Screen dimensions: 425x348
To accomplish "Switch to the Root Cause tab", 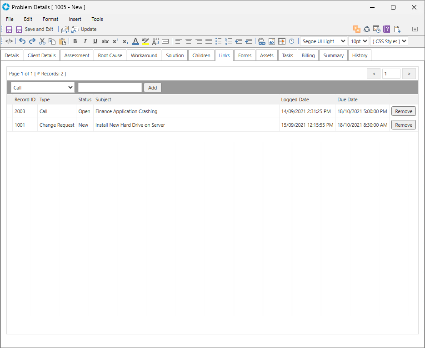I will click(110, 55).
